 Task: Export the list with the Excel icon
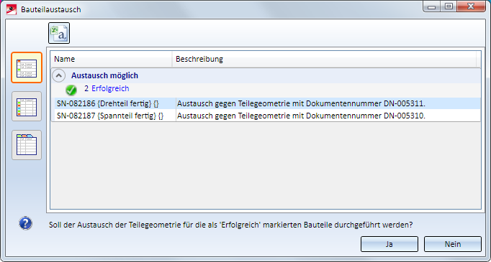(59, 33)
